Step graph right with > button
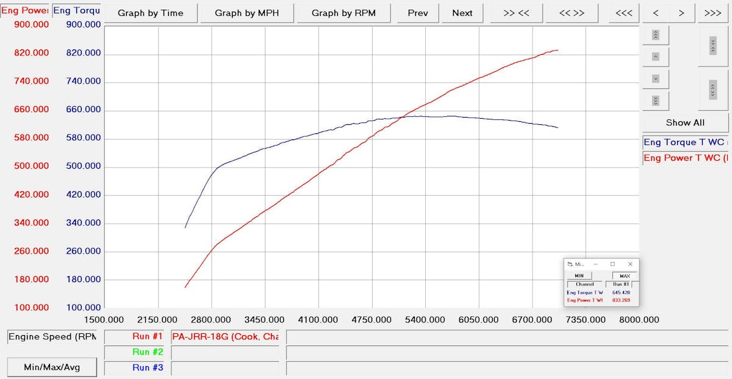 click(x=681, y=13)
